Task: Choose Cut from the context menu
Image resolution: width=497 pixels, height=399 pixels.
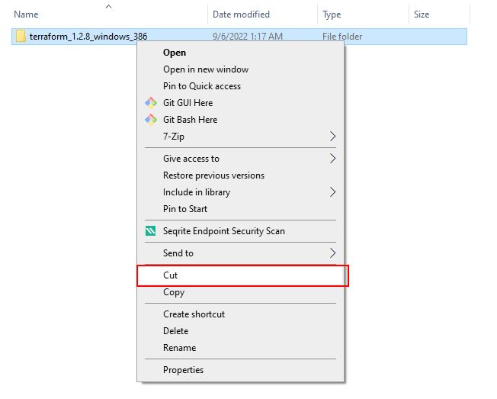Action: pos(171,275)
